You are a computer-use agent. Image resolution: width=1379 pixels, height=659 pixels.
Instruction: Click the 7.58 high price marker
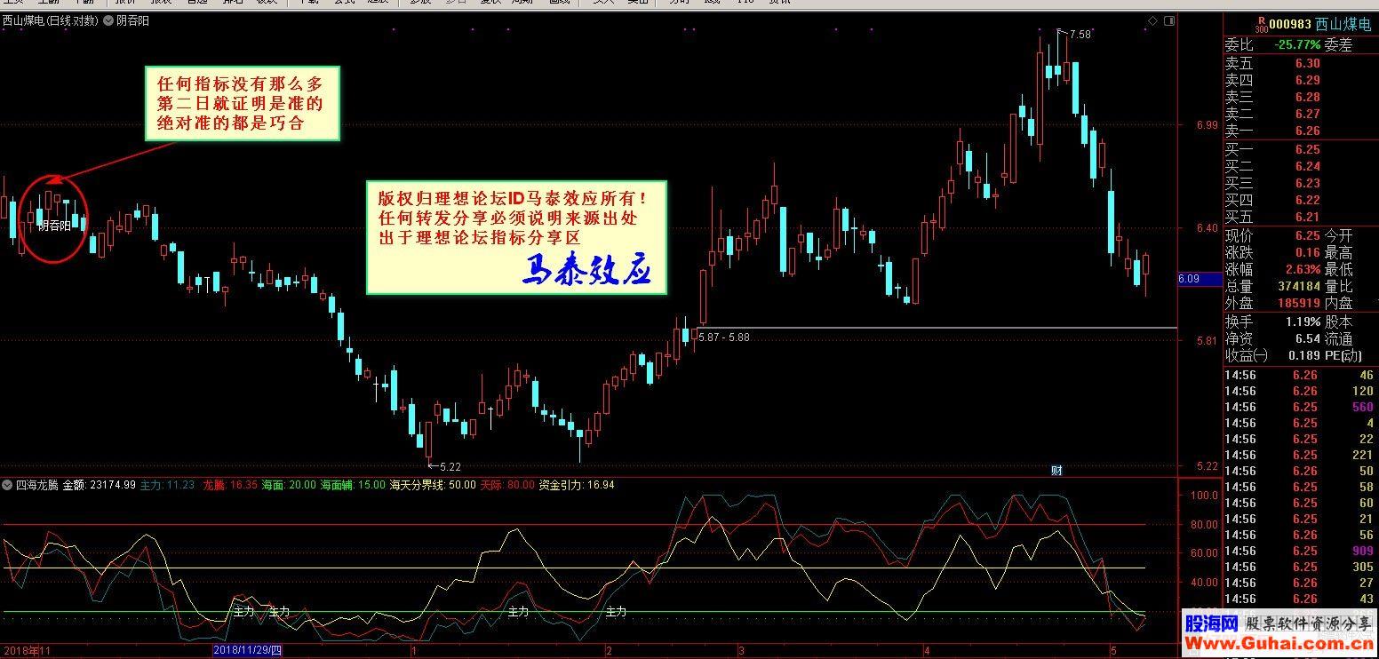(1080, 35)
